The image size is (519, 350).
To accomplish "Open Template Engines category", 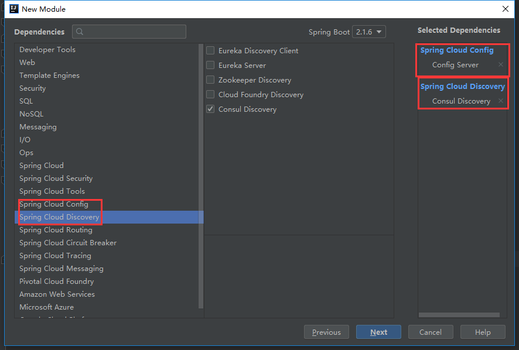I will (106, 75).
